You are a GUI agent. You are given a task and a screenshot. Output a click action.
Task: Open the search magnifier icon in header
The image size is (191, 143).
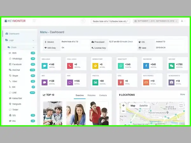(x=83, y=21)
